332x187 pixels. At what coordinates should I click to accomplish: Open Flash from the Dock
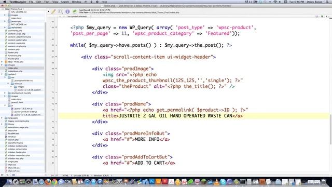pyautogui.click(x=165, y=182)
